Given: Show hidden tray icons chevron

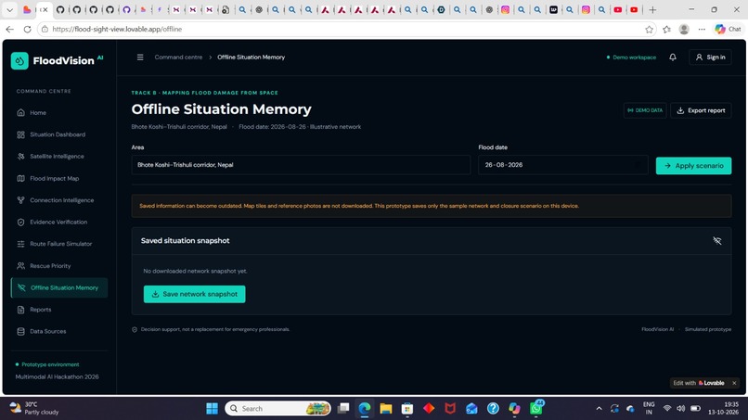Looking at the screenshot, I should click(x=600, y=409).
